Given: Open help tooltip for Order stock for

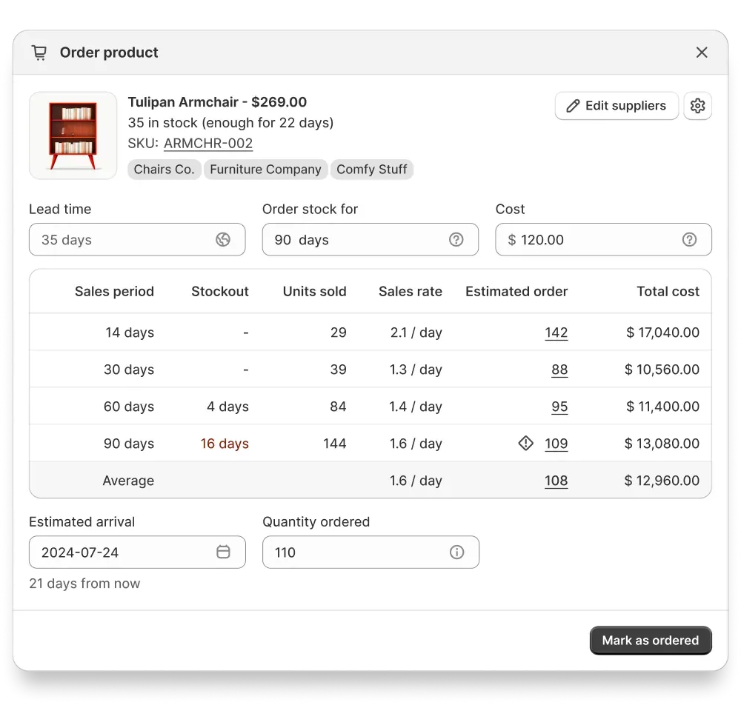Looking at the screenshot, I should [456, 239].
